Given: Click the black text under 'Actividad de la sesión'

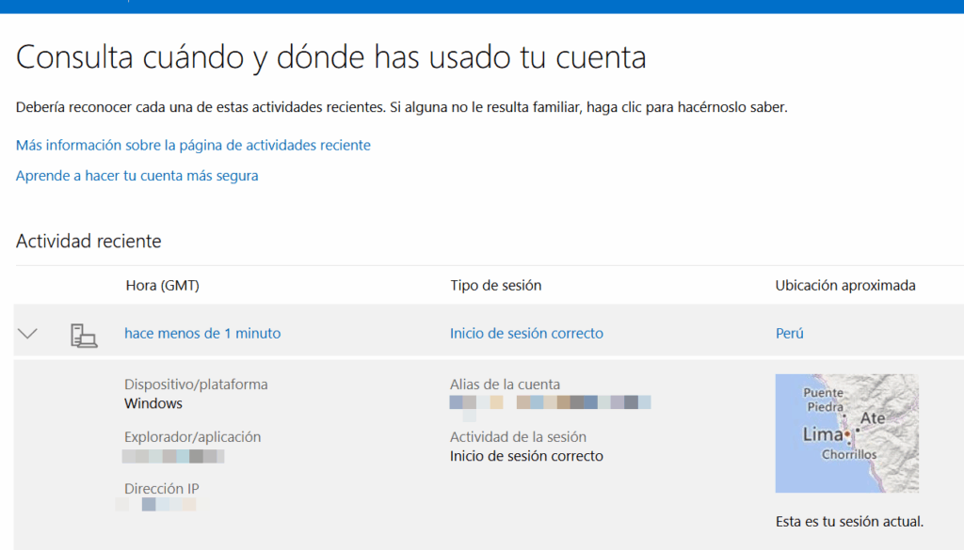Looking at the screenshot, I should 526,457.
